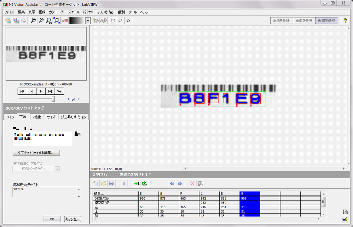This screenshot has height=227, width=353.
Task: Open image file toolbar icon
Action: 8,20
